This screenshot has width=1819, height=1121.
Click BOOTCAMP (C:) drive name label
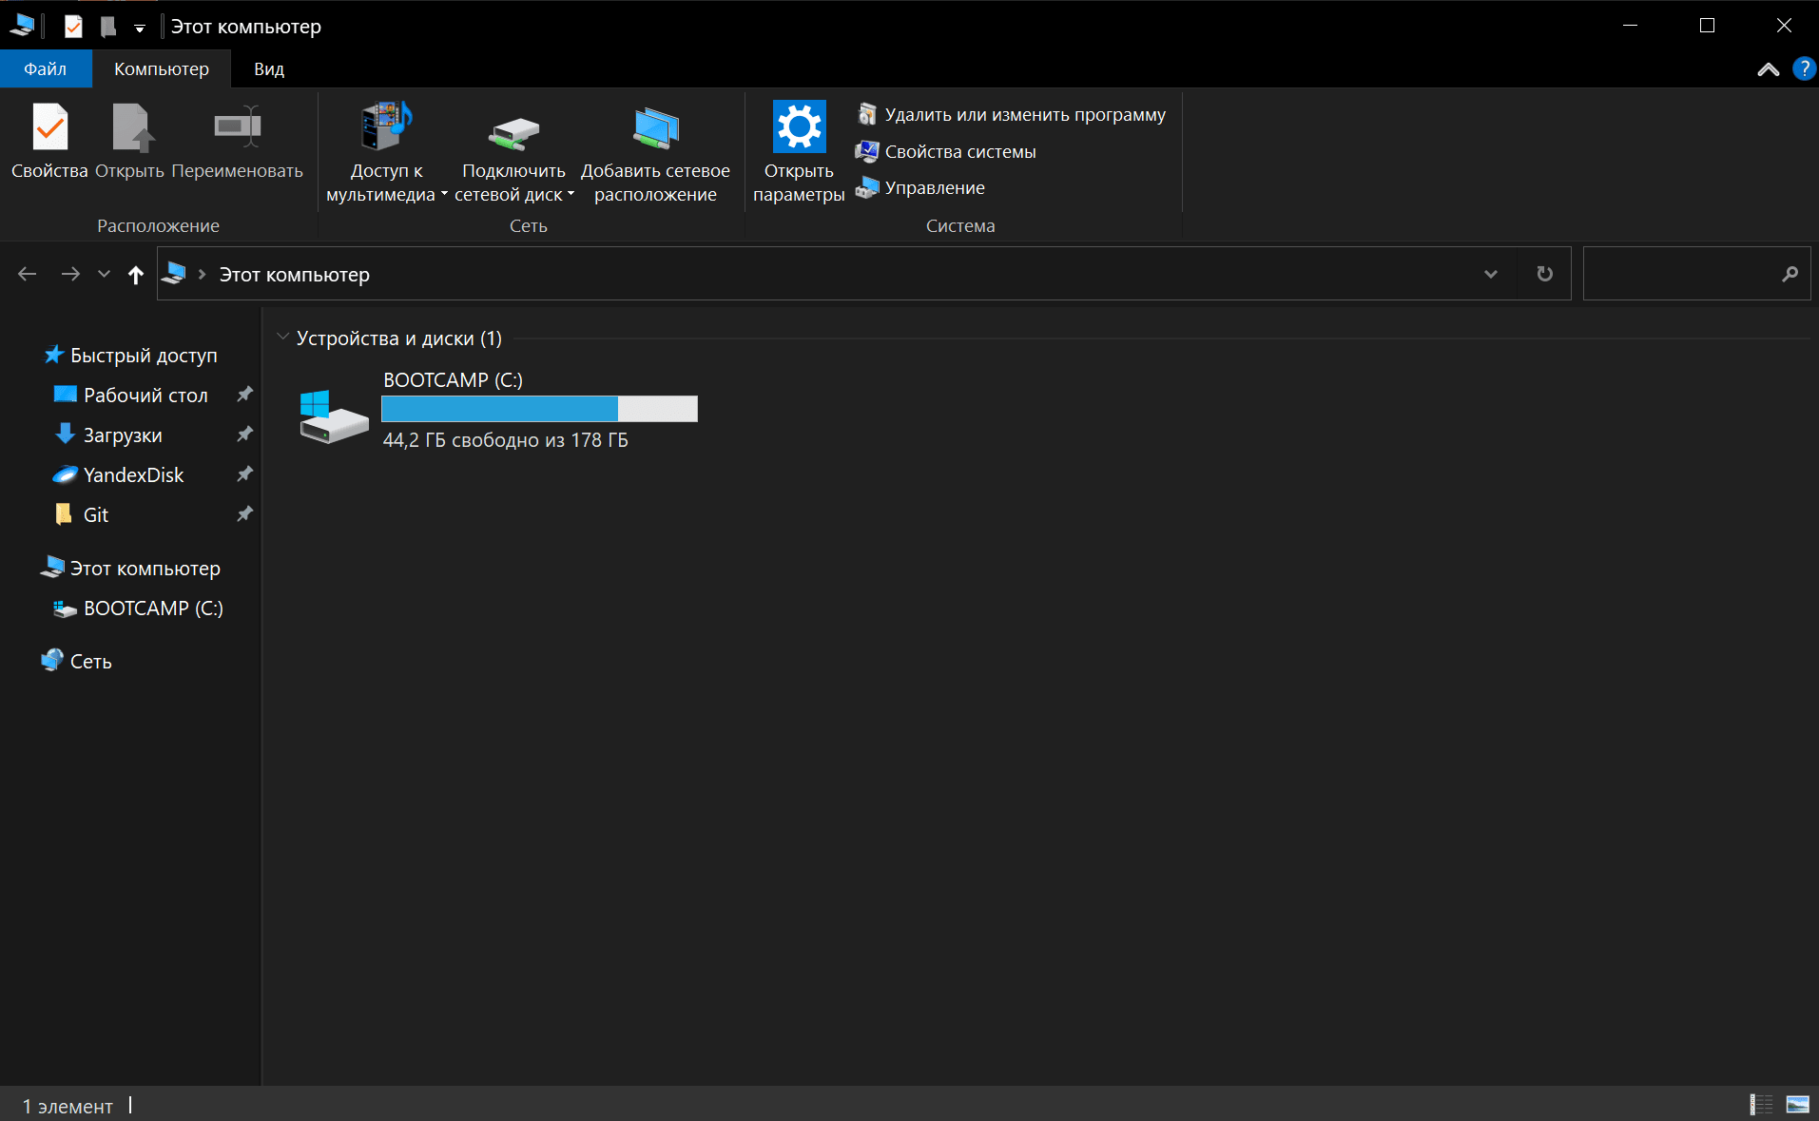coord(453,379)
